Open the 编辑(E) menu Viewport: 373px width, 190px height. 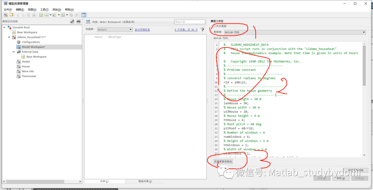20,10
